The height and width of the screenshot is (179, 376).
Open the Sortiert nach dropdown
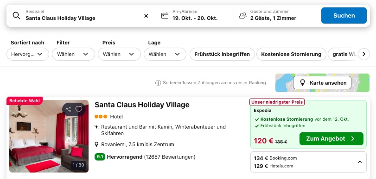pyautogui.click(x=28, y=54)
